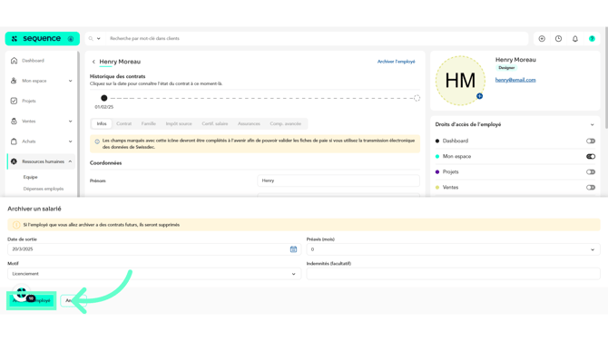Screen dimensions: 608x341
Task: Switch to the Comp. avancée tab
Action: [285, 123]
